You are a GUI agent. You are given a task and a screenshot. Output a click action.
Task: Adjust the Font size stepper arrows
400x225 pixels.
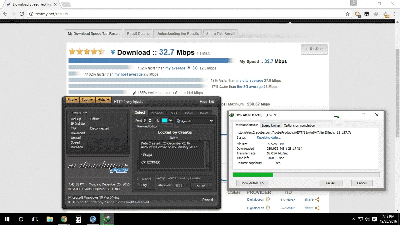tap(150, 120)
